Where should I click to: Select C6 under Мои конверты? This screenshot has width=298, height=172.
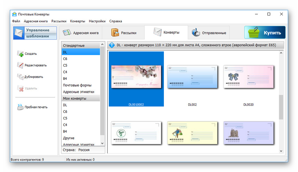(x=81, y=111)
